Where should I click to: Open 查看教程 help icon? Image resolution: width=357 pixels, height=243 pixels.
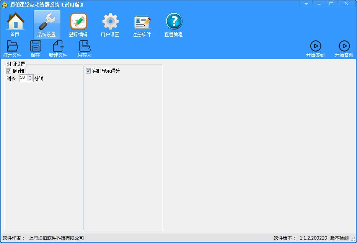[x=174, y=25]
